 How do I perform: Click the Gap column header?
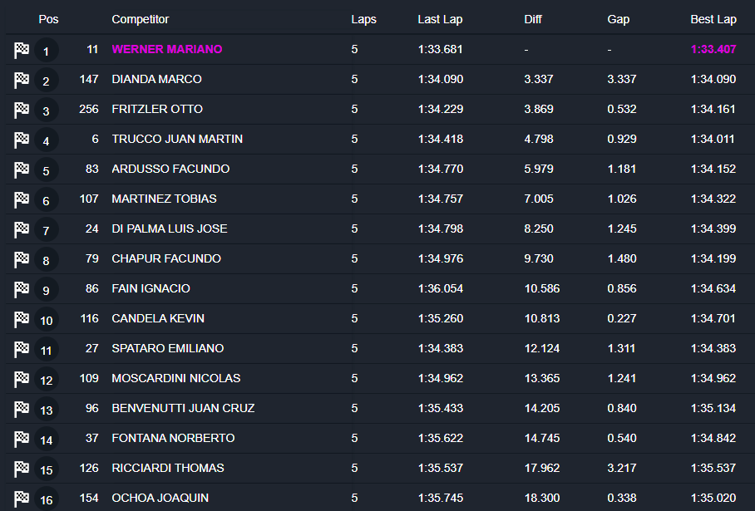[619, 19]
